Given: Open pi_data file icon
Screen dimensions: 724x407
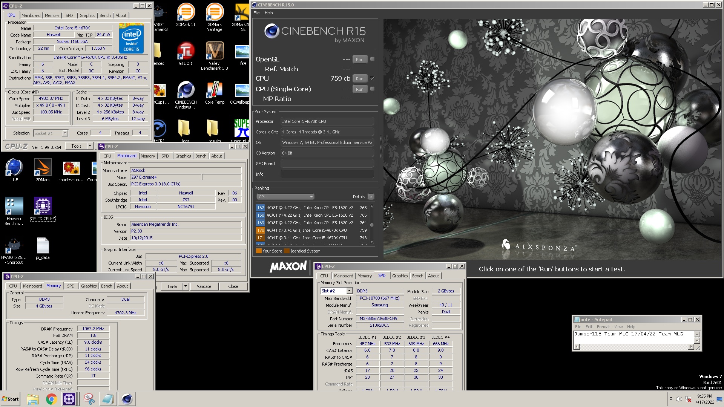Looking at the screenshot, I should pyautogui.click(x=43, y=248).
